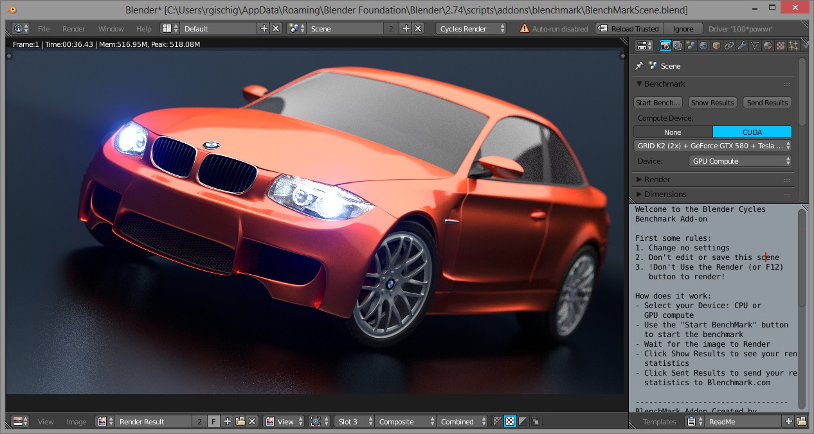Click Ignore auto-run button

683,29
